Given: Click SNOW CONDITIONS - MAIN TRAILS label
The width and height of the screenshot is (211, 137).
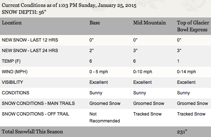Looking at the screenshot, I should [38, 103].
